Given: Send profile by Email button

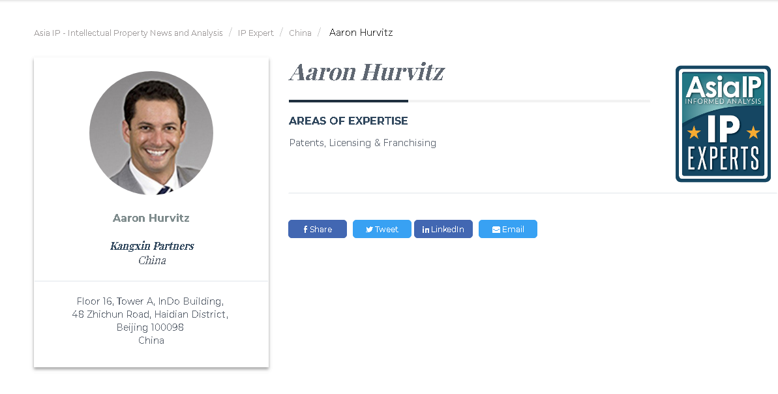Looking at the screenshot, I should coord(508,229).
